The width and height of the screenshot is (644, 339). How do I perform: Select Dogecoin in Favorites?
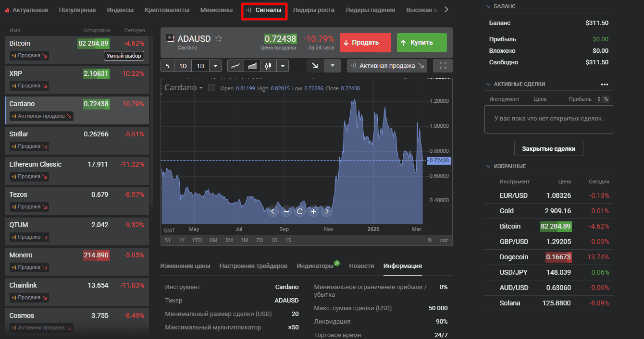tap(549, 257)
